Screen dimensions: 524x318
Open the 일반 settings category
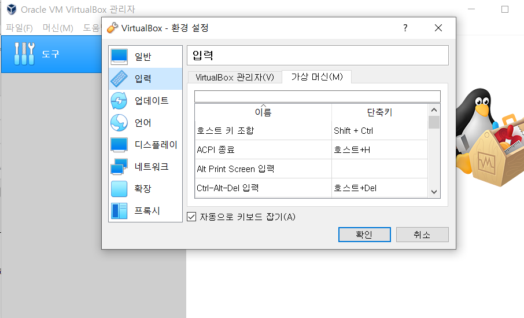[146, 57]
